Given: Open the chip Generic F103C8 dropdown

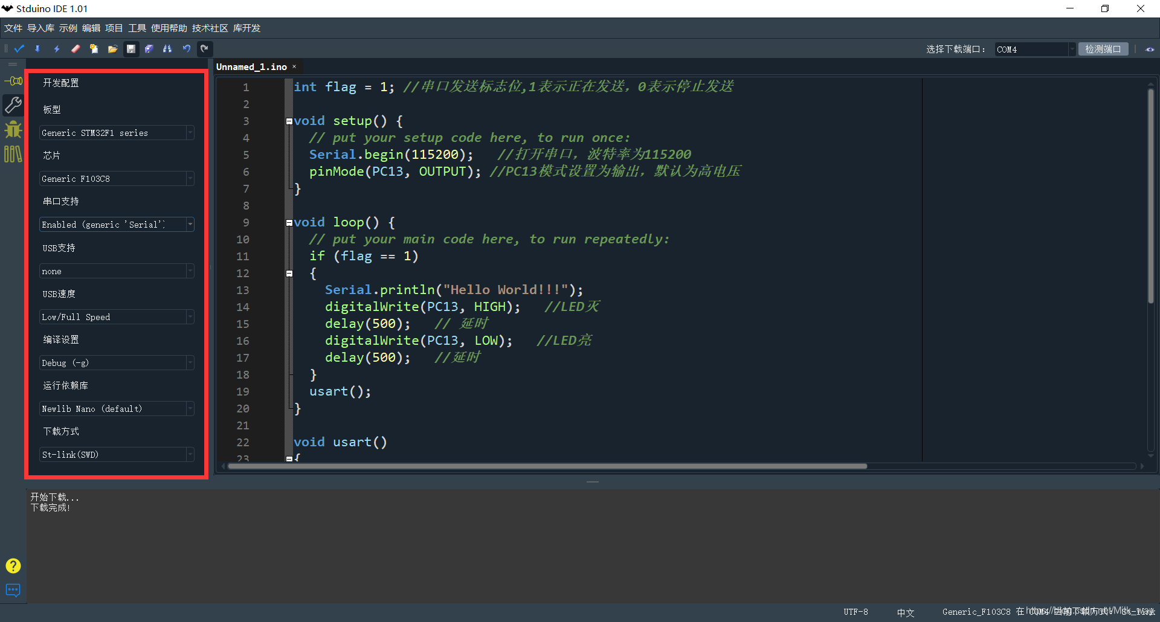Looking at the screenshot, I should tap(117, 179).
